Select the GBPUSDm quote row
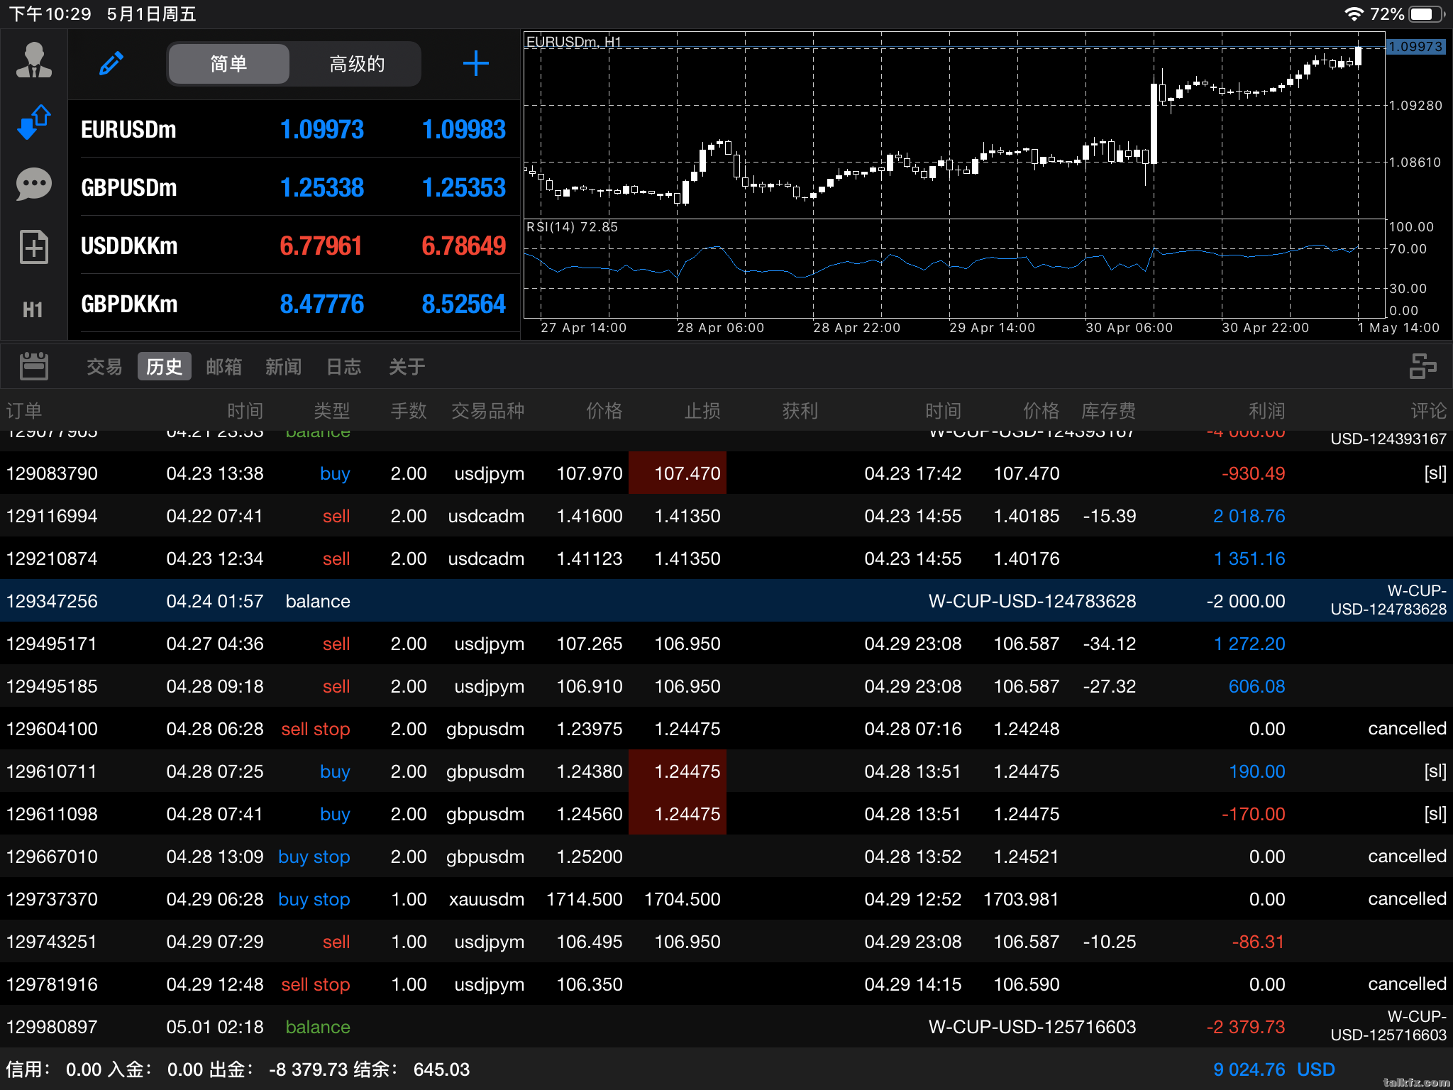 294,187
